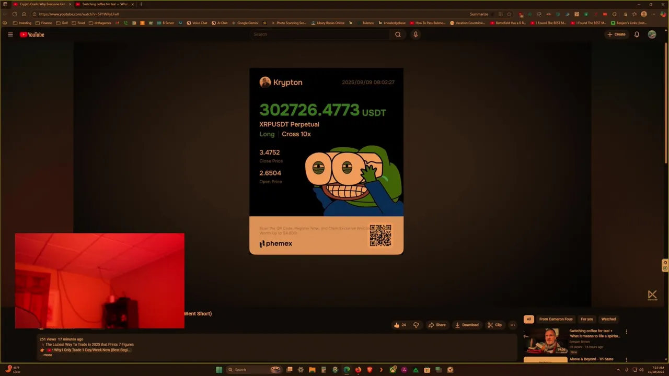Open the Food bookmarks folder
This screenshot has height=376, width=669.
[78, 23]
